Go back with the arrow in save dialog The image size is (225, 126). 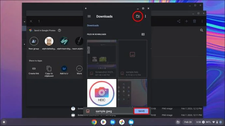(86, 8)
